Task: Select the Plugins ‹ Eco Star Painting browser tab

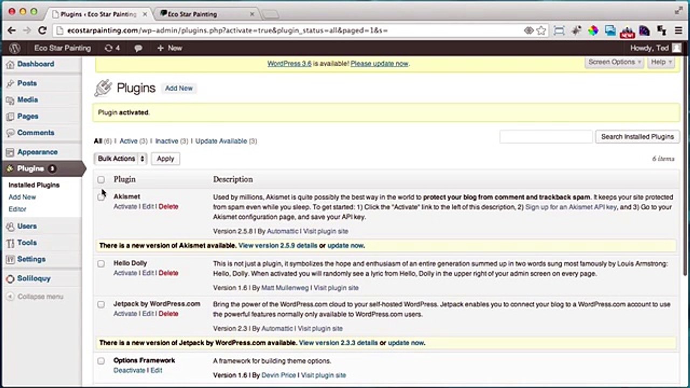Action: [x=99, y=14]
